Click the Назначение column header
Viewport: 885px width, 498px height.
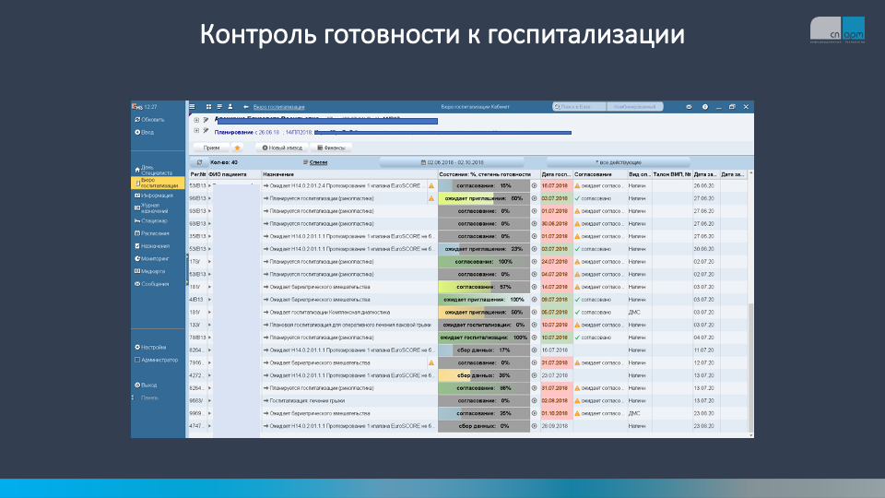click(350, 174)
